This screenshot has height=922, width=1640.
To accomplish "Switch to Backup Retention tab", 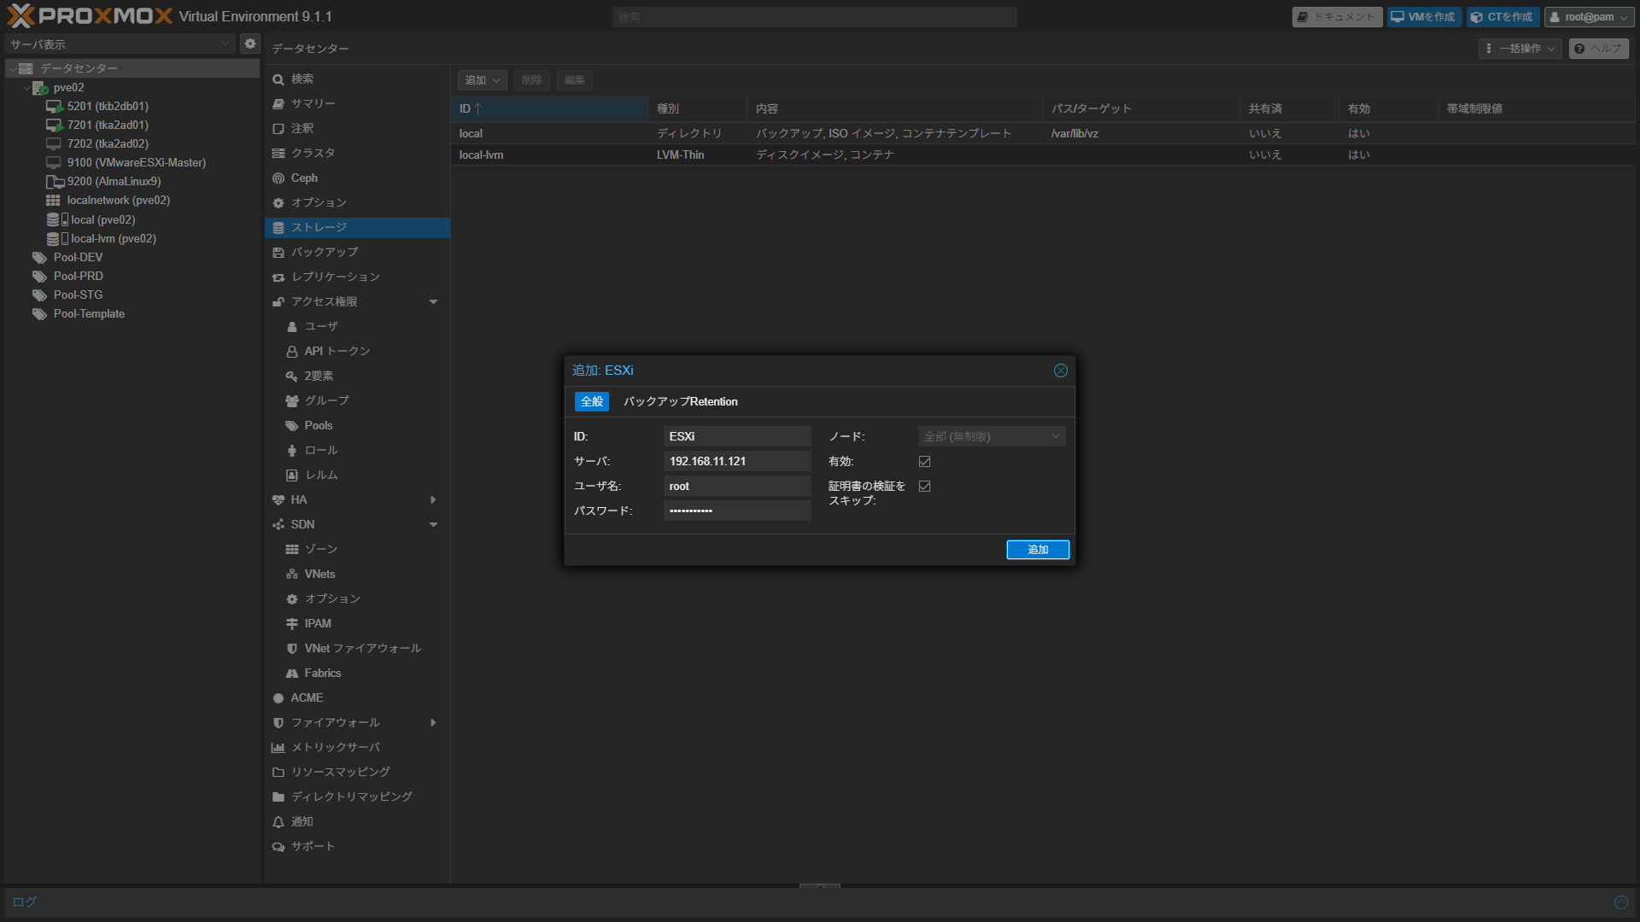I will coord(680,402).
